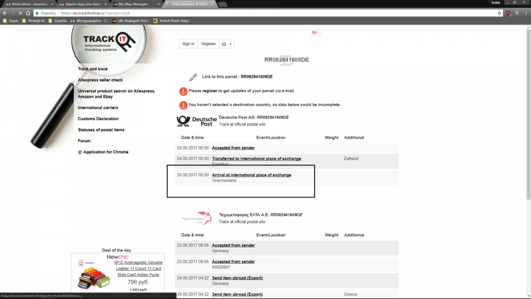Click the RR082941609DE link to this parcel
Image resolution: width=531 pixels, height=299 pixels.
point(257,77)
